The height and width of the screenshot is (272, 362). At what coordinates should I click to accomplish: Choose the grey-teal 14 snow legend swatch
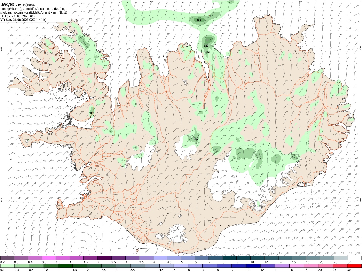(x=285, y=258)
